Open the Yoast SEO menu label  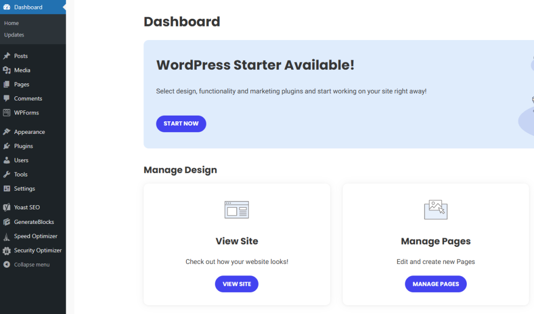tap(27, 207)
